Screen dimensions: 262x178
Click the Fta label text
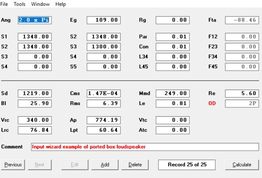click(x=212, y=20)
